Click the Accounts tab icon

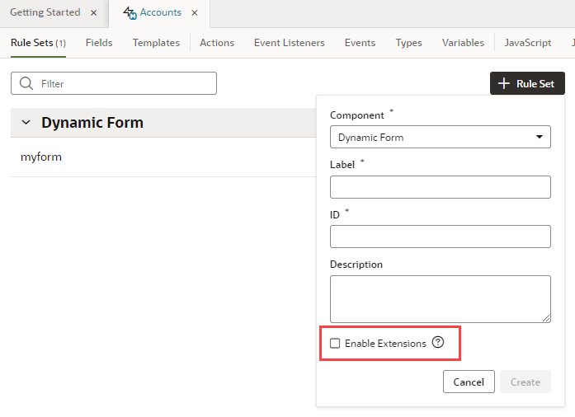coord(128,13)
